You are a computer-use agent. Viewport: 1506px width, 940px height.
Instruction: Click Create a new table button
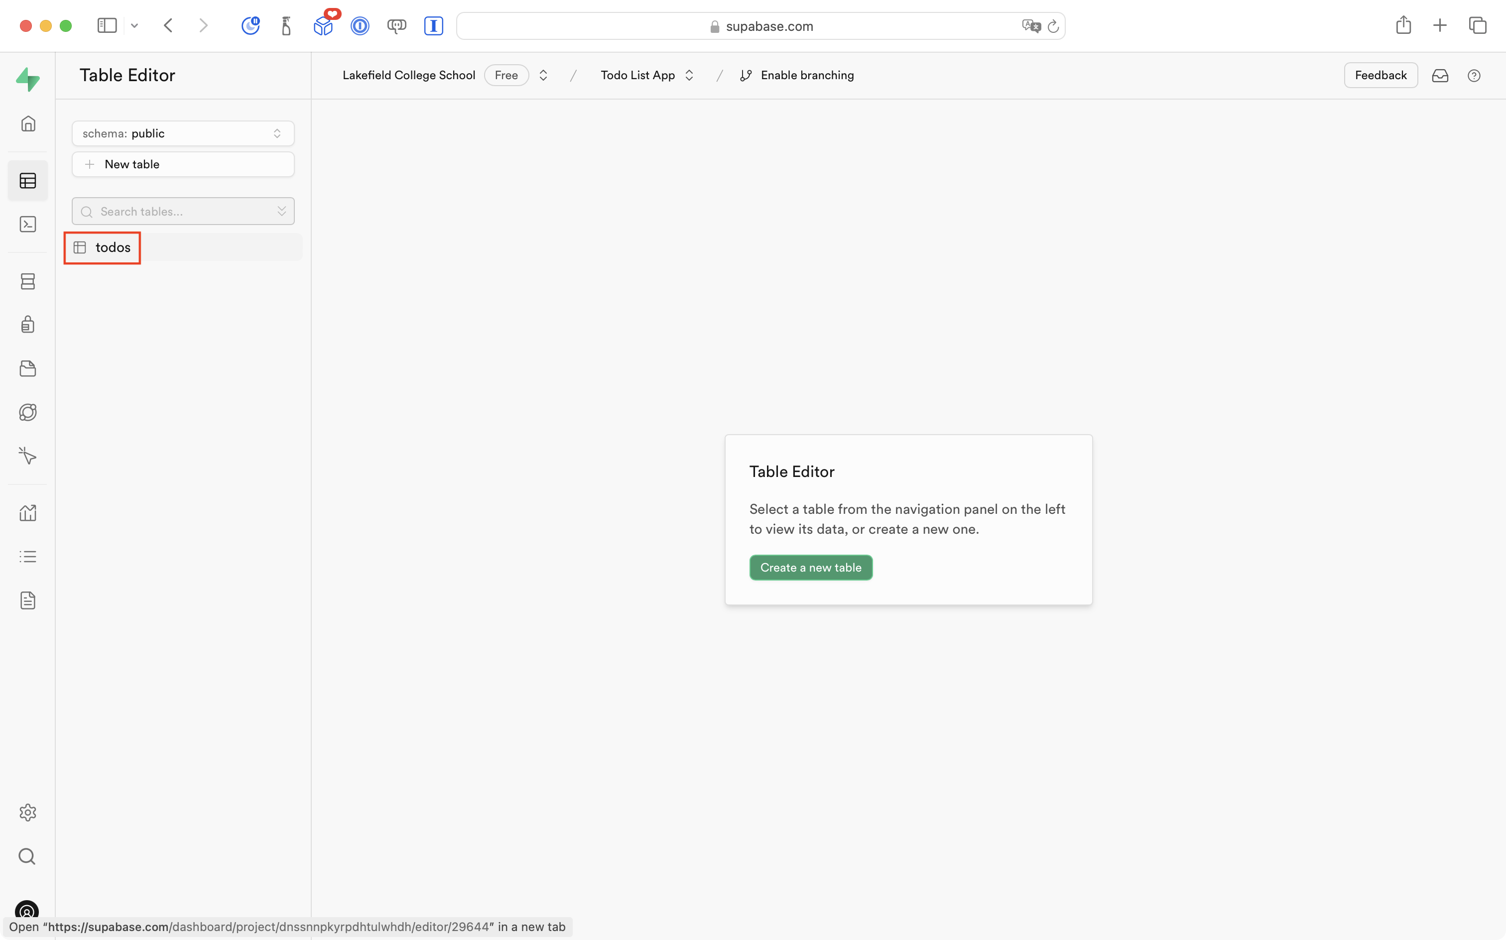coord(811,567)
